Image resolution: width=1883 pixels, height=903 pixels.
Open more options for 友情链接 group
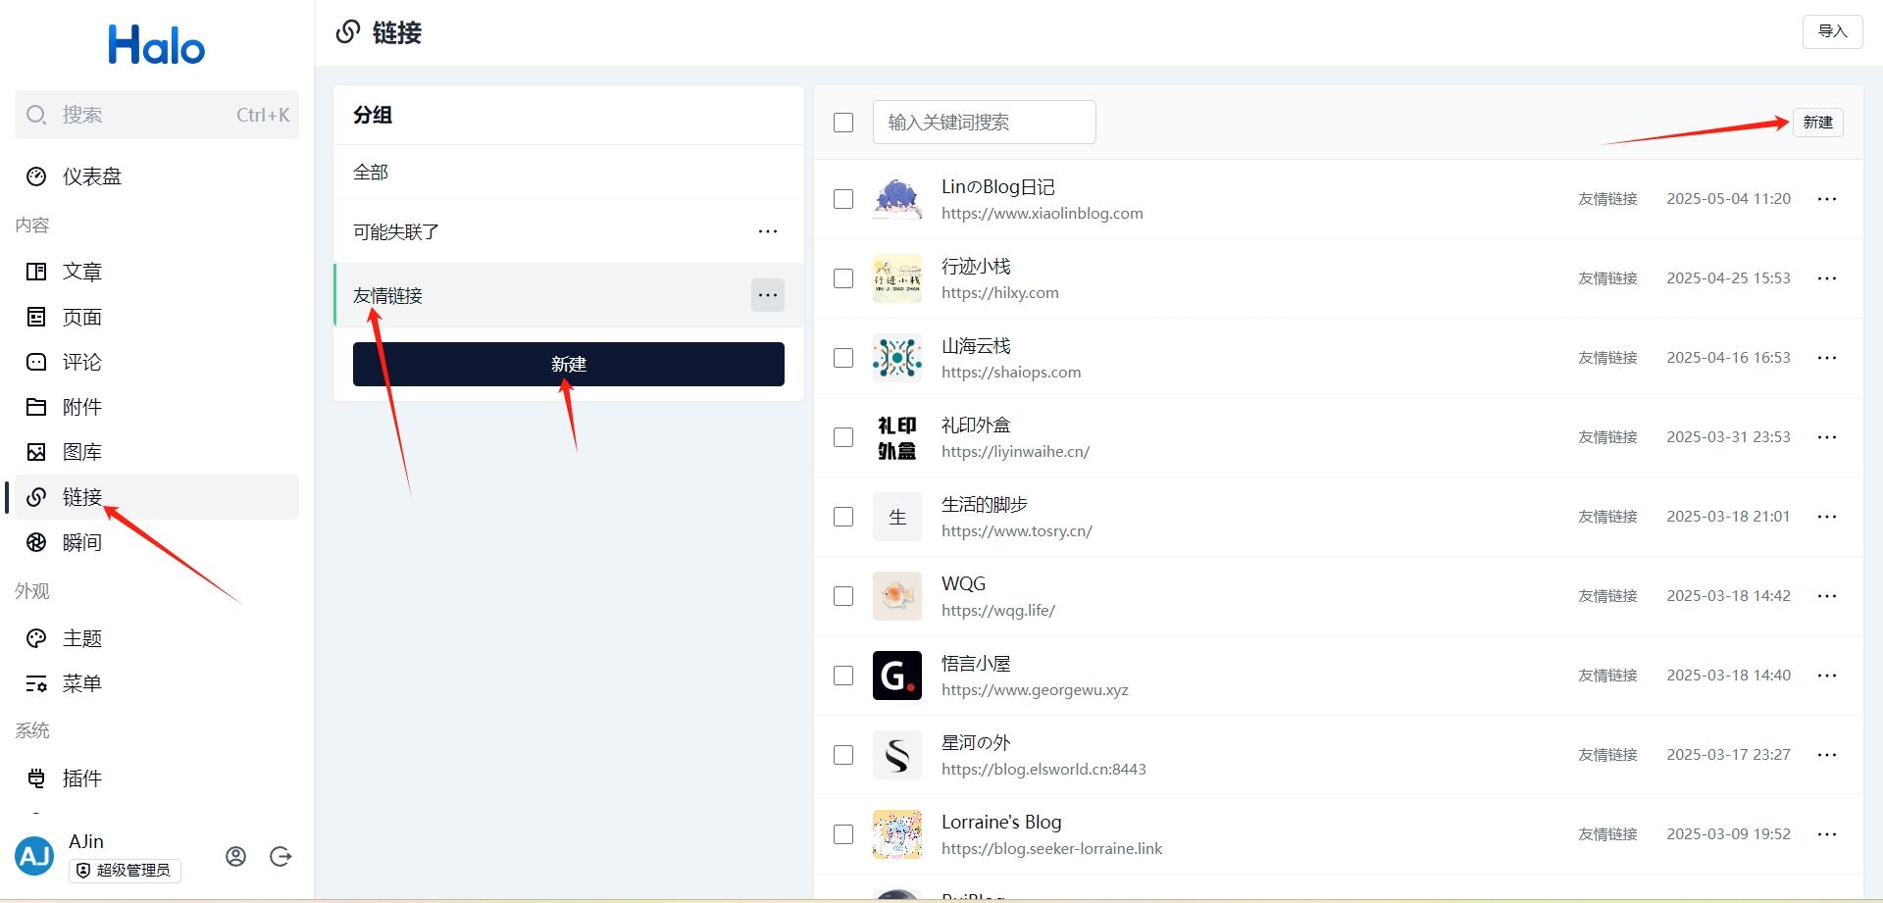pyautogui.click(x=767, y=295)
